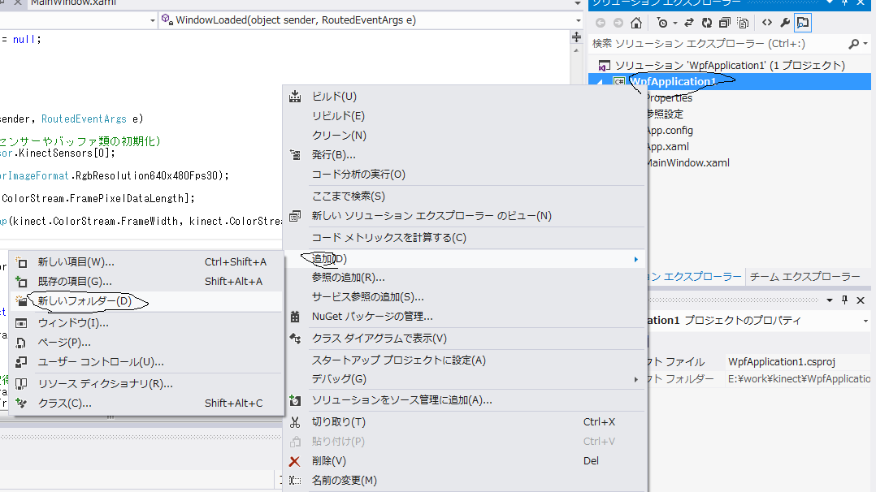Viewport: 876px width, 492px height.
Task: Open the class selector dropdown arrow in editor
Action: click(152, 20)
